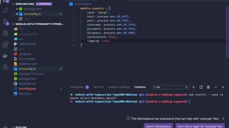Screen dimensions: 229x128
Task: Click the 'logging: true,' code line
Action: coord(99,41)
